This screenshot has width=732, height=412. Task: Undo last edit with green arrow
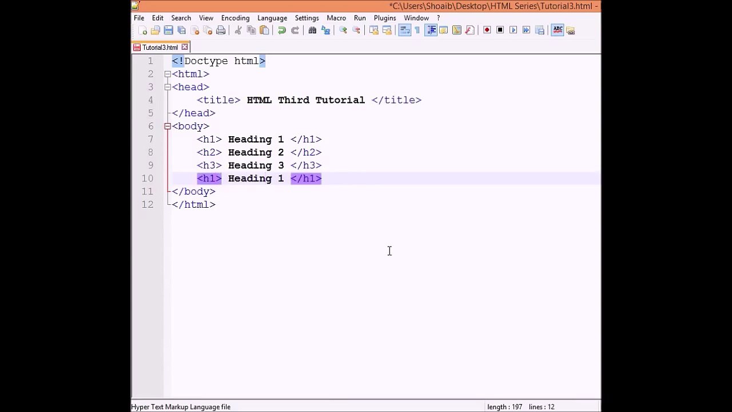pyautogui.click(x=281, y=30)
